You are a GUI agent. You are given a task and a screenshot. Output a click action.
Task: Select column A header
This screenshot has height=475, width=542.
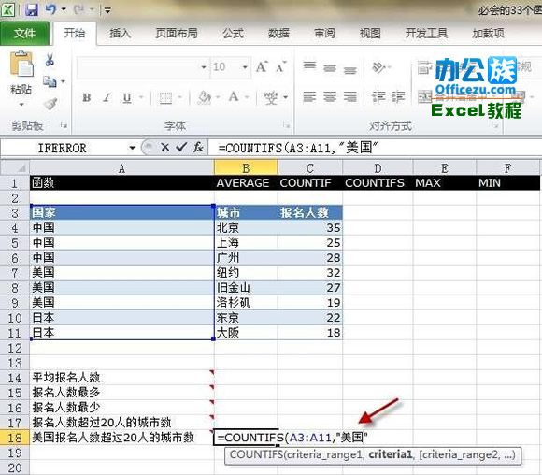coord(121,168)
